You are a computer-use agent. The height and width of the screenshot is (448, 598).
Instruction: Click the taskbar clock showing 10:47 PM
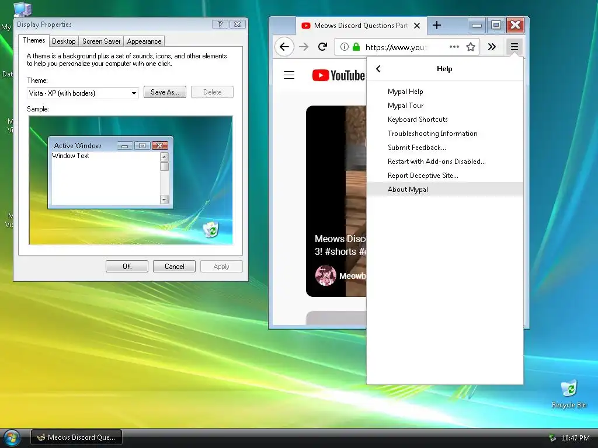(575, 437)
